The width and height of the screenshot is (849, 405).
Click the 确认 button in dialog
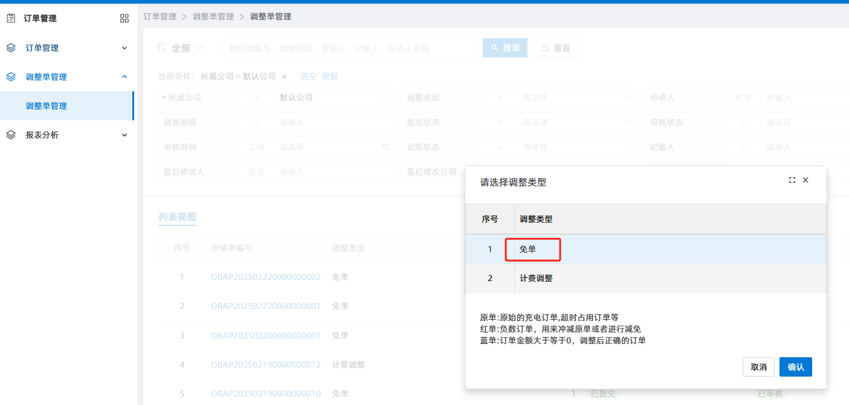pos(795,367)
